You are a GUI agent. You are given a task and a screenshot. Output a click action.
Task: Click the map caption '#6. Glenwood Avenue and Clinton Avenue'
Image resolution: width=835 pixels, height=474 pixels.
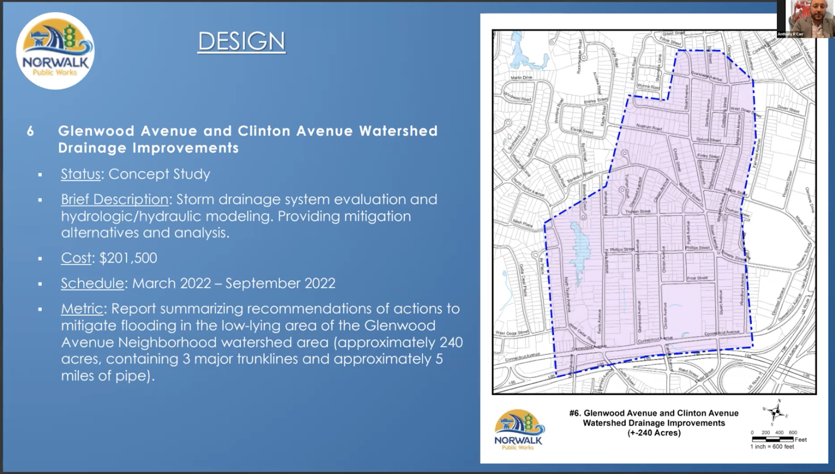click(654, 413)
